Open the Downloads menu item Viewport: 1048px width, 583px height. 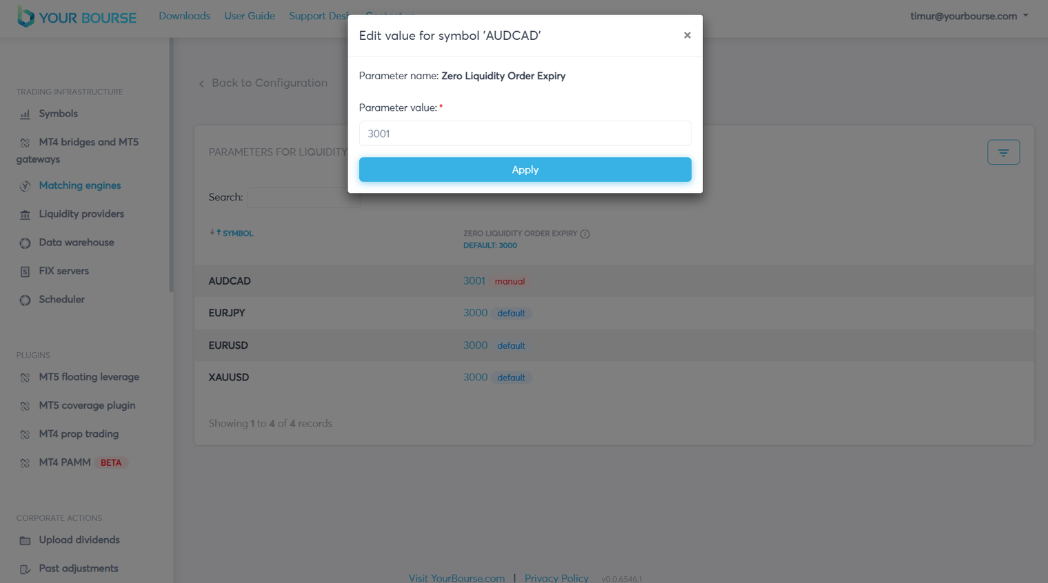click(184, 16)
